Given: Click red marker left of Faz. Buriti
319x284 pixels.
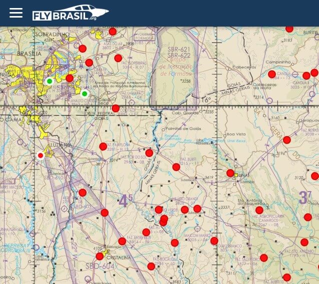Looking at the screenshot, I should [176, 167].
